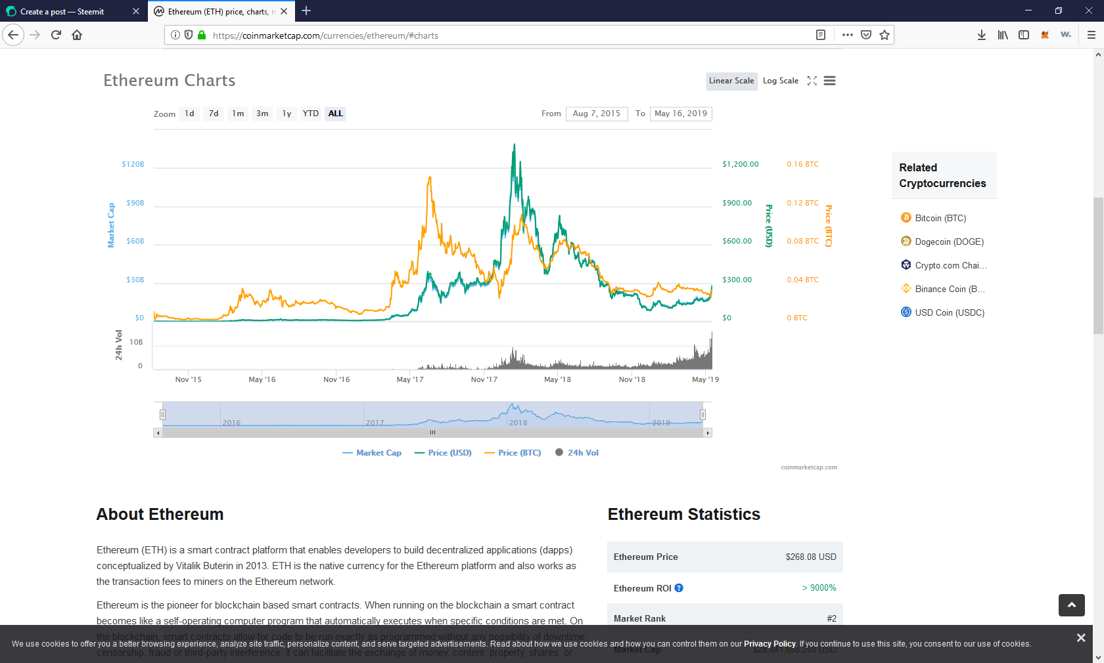Viewport: 1104px width, 663px height.
Task: Click the right handle of chart navigator
Action: point(702,415)
